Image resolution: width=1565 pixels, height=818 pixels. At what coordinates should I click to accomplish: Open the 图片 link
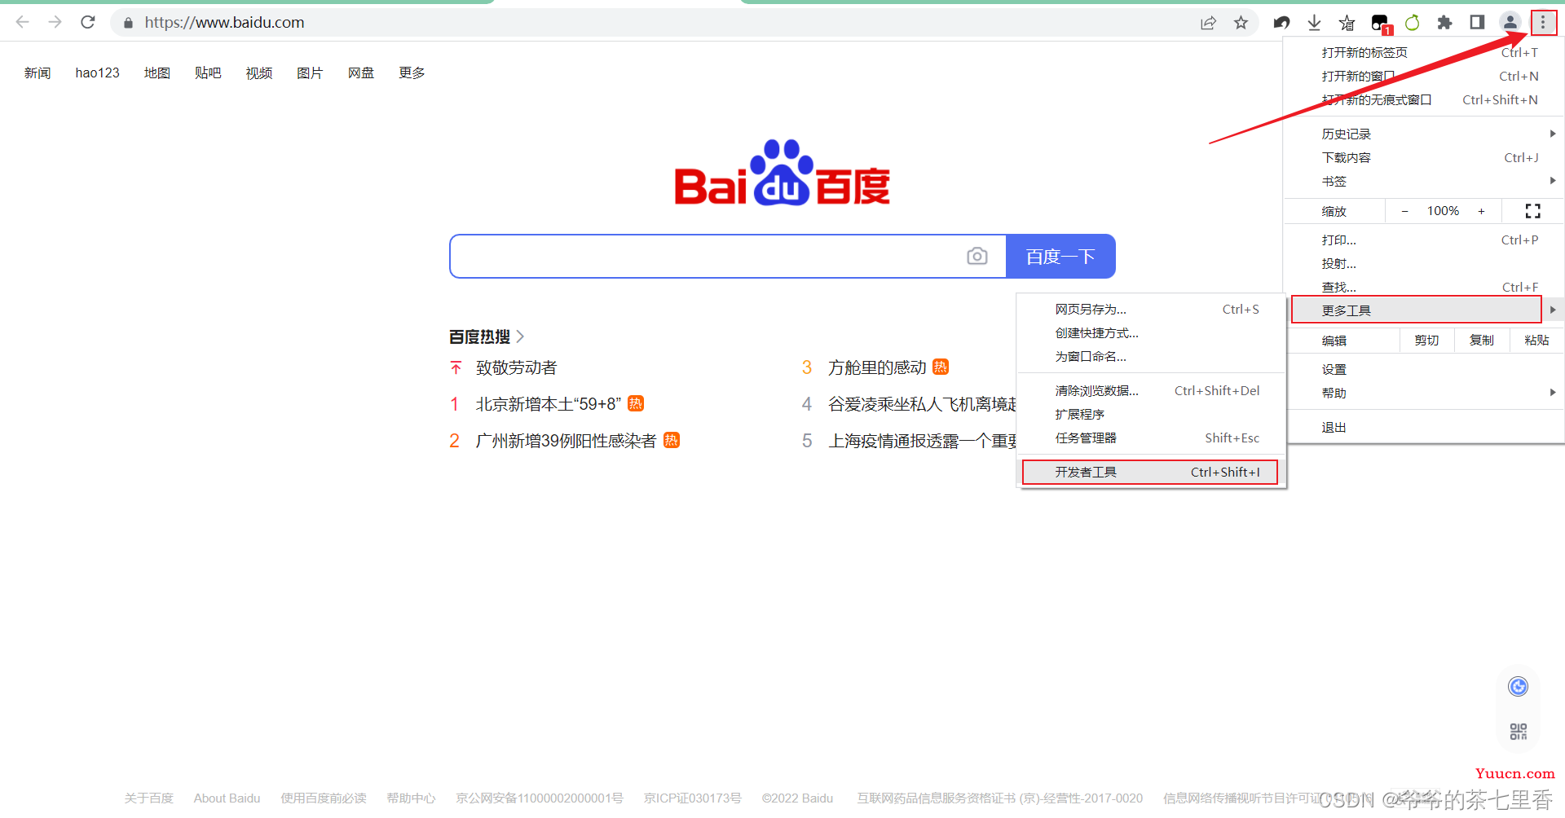click(310, 73)
